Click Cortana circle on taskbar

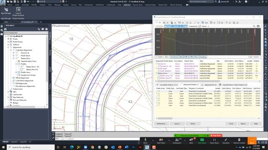click(58, 147)
